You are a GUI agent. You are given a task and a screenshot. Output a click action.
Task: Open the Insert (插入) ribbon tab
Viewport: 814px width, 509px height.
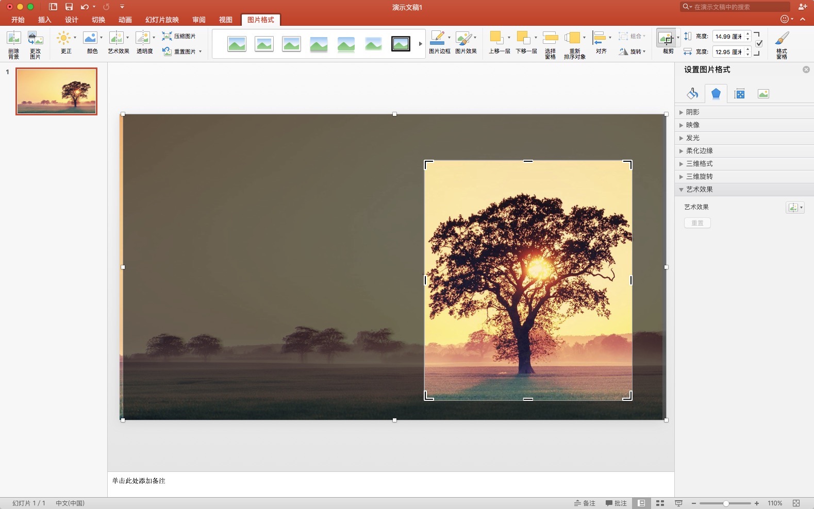[x=45, y=20]
